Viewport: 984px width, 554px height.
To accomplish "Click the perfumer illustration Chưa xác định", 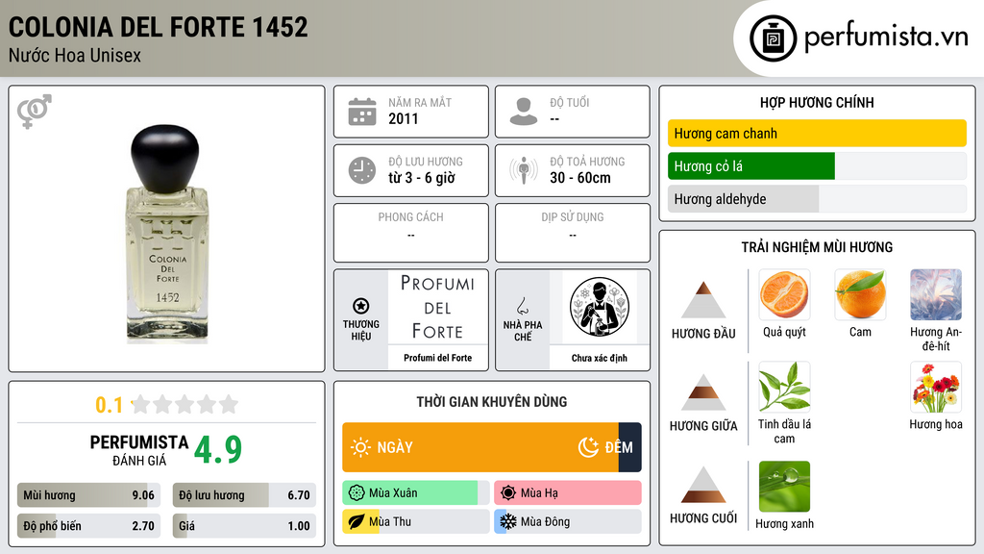I will tap(600, 307).
